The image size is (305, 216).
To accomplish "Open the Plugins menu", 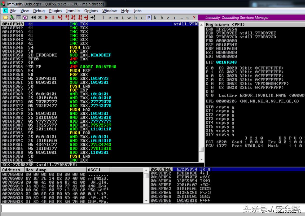I will tap(56, 11).
